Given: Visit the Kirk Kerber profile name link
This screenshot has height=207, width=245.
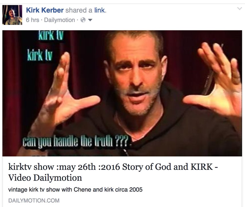Looking at the screenshot, I should [45, 10].
